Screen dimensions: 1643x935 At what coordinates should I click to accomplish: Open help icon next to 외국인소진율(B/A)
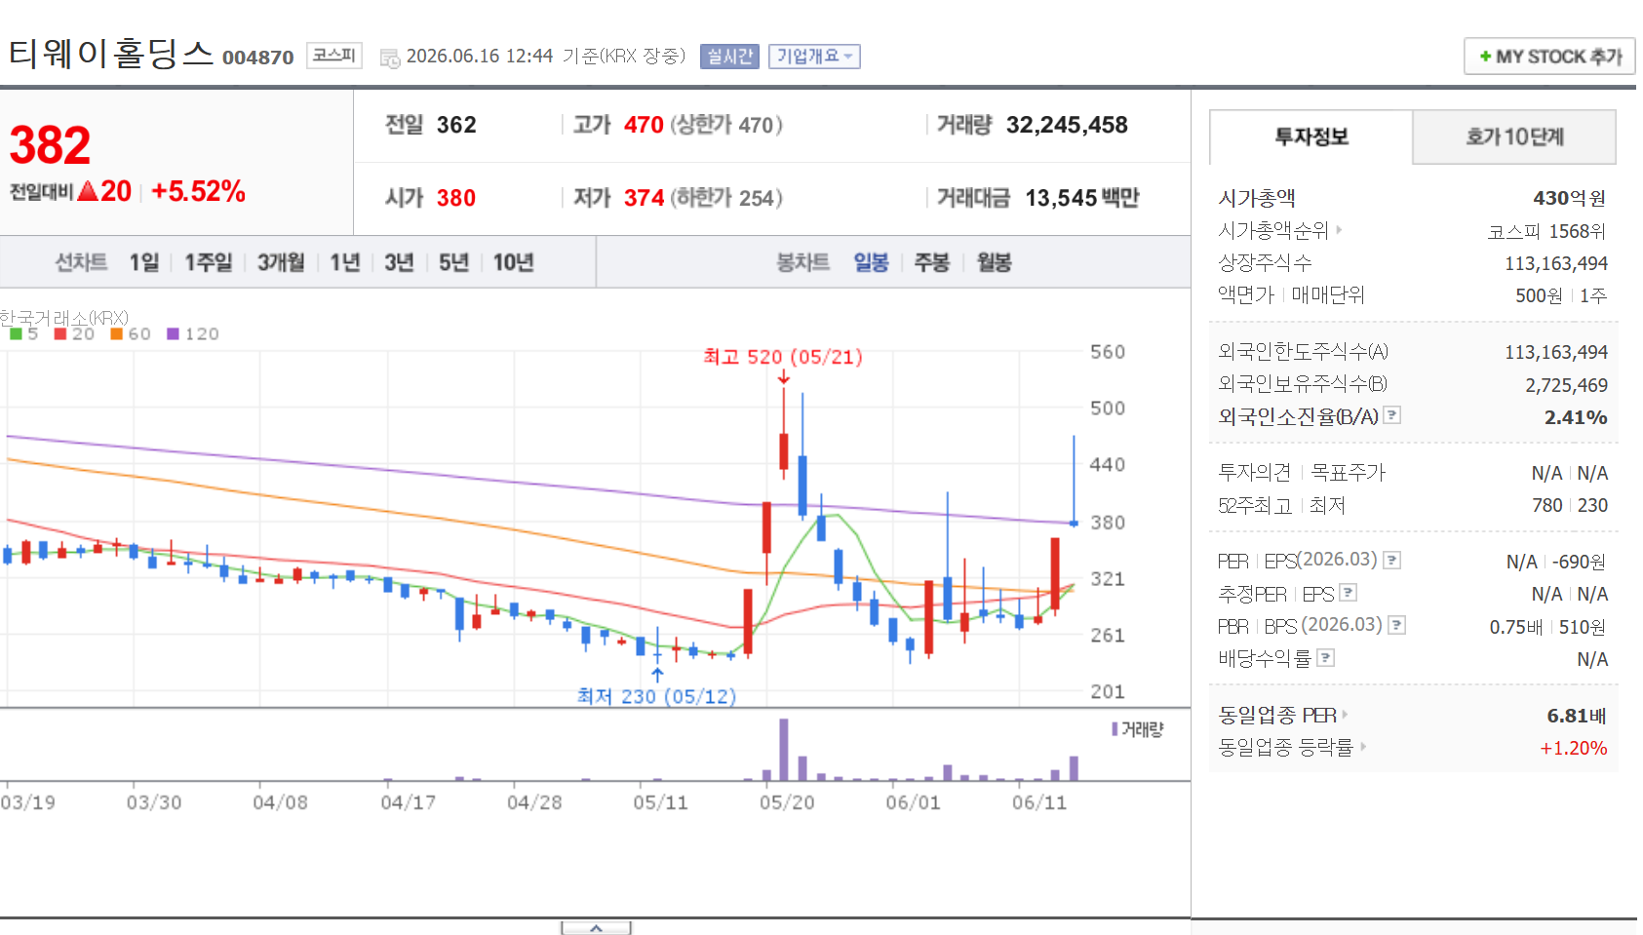1392,415
